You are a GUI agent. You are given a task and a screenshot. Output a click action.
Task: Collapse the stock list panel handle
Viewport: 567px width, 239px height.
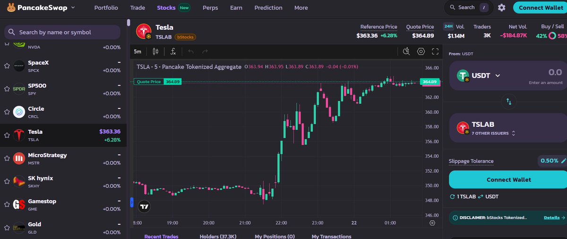[x=131, y=203]
